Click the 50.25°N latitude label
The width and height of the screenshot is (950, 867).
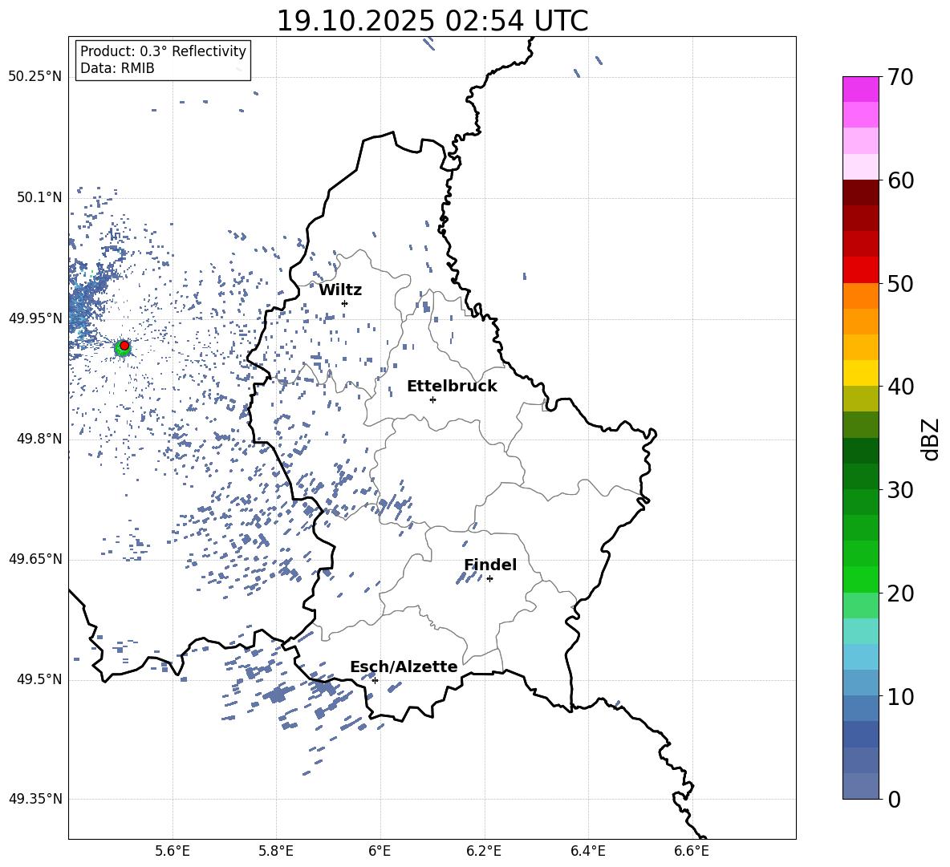35,77
